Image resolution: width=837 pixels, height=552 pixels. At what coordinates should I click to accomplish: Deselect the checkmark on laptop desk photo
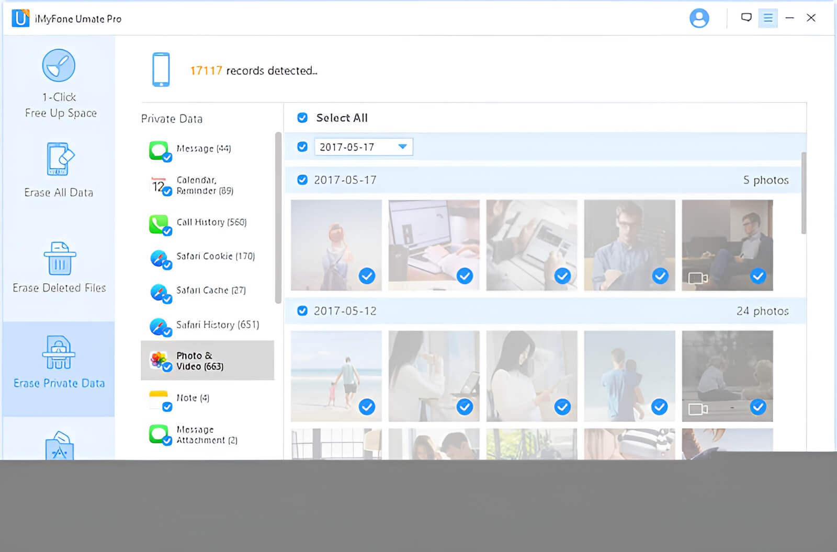click(x=465, y=275)
